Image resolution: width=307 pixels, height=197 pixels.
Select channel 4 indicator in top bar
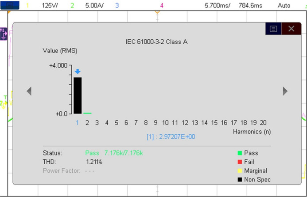pos(162,5)
